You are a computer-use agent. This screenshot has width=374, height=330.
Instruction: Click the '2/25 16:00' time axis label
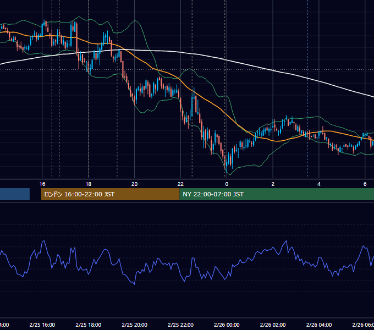pos(42,324)
